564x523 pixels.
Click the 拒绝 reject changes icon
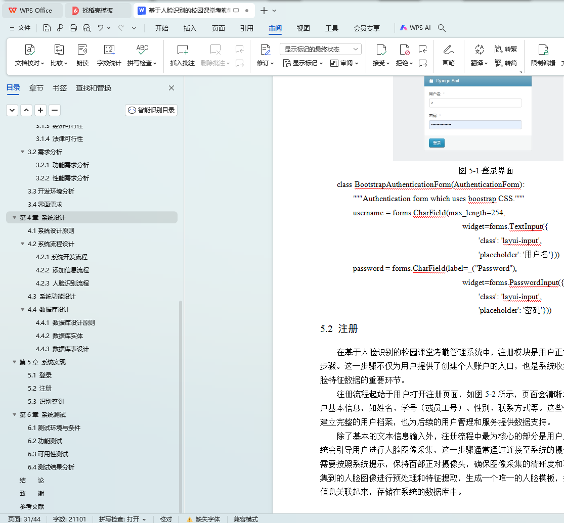404,50
